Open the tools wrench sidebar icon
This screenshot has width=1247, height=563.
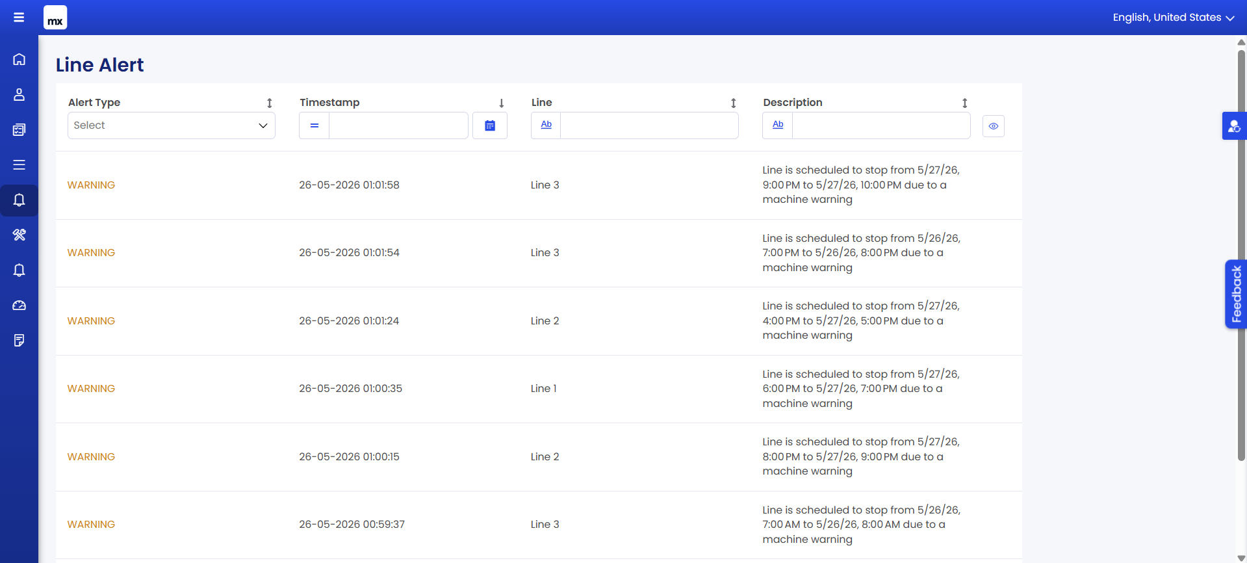pyautogui.click(x=19, y=235)
